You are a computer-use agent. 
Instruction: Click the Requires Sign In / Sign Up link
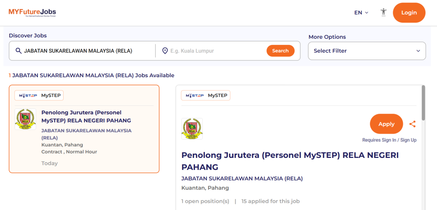coord(389,140)
